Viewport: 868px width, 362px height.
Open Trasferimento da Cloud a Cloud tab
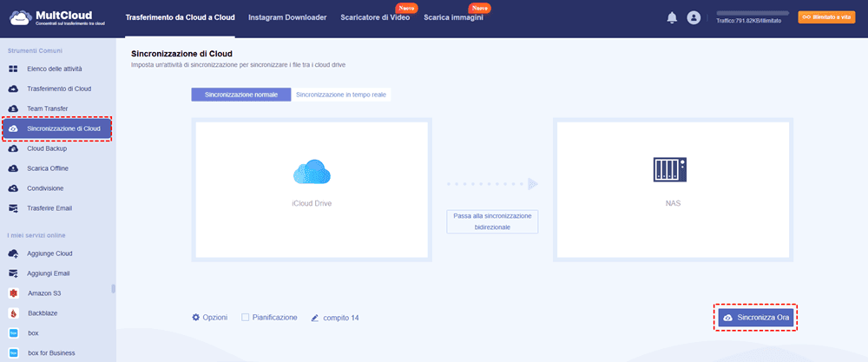click(x=181, y=17)
